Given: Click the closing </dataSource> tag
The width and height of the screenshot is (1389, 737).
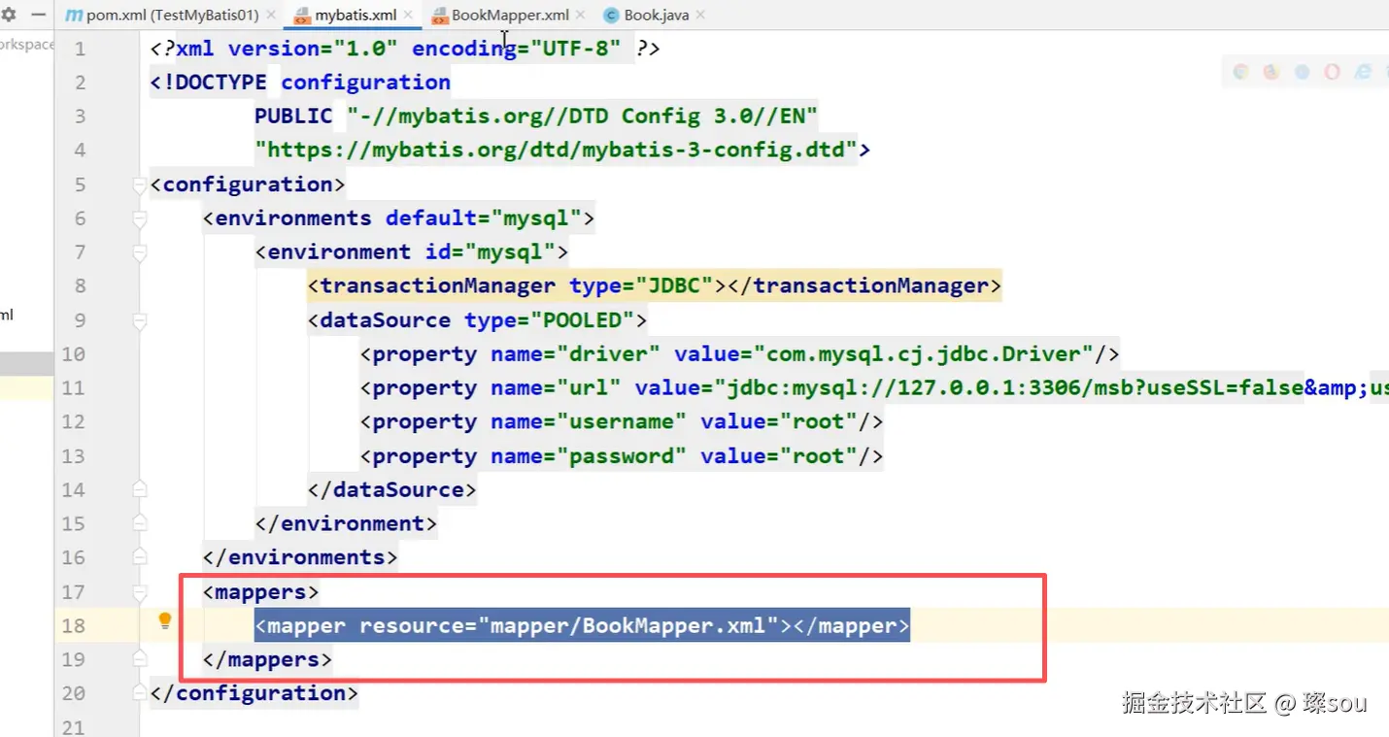Looking at the screenshot, I should click(391, 489).
